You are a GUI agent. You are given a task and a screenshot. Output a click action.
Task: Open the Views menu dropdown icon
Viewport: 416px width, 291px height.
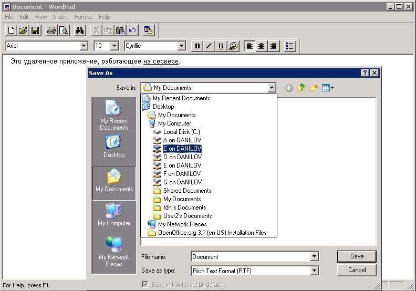[327, 88]
